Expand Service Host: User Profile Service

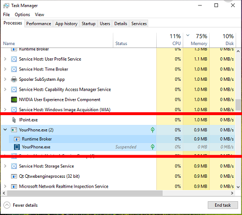pos(5,59)
